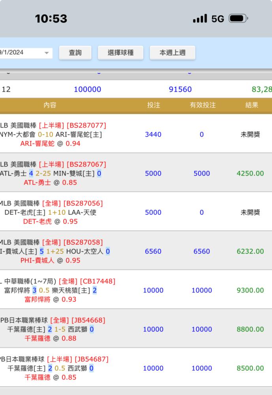
Task: Click bet ID [JB54668]
Action: click(x=88, y=320)
